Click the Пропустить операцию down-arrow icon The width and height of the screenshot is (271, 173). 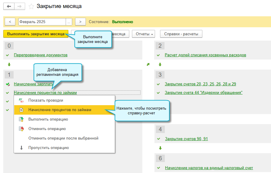coord(21,148)
